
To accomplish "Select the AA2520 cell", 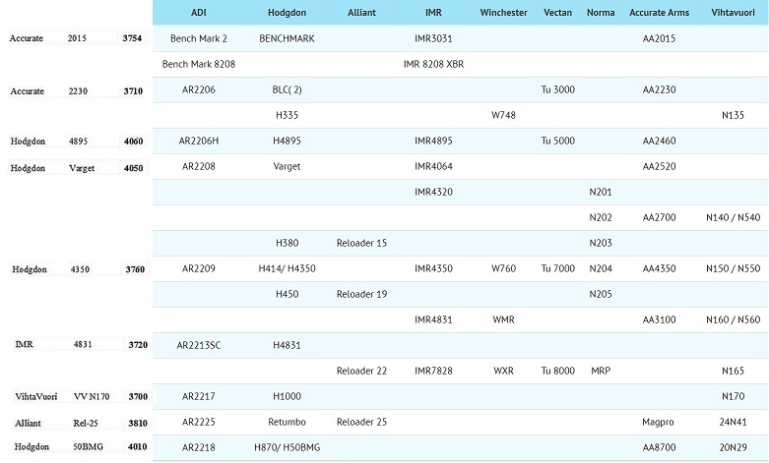I will tap(659, 166).
